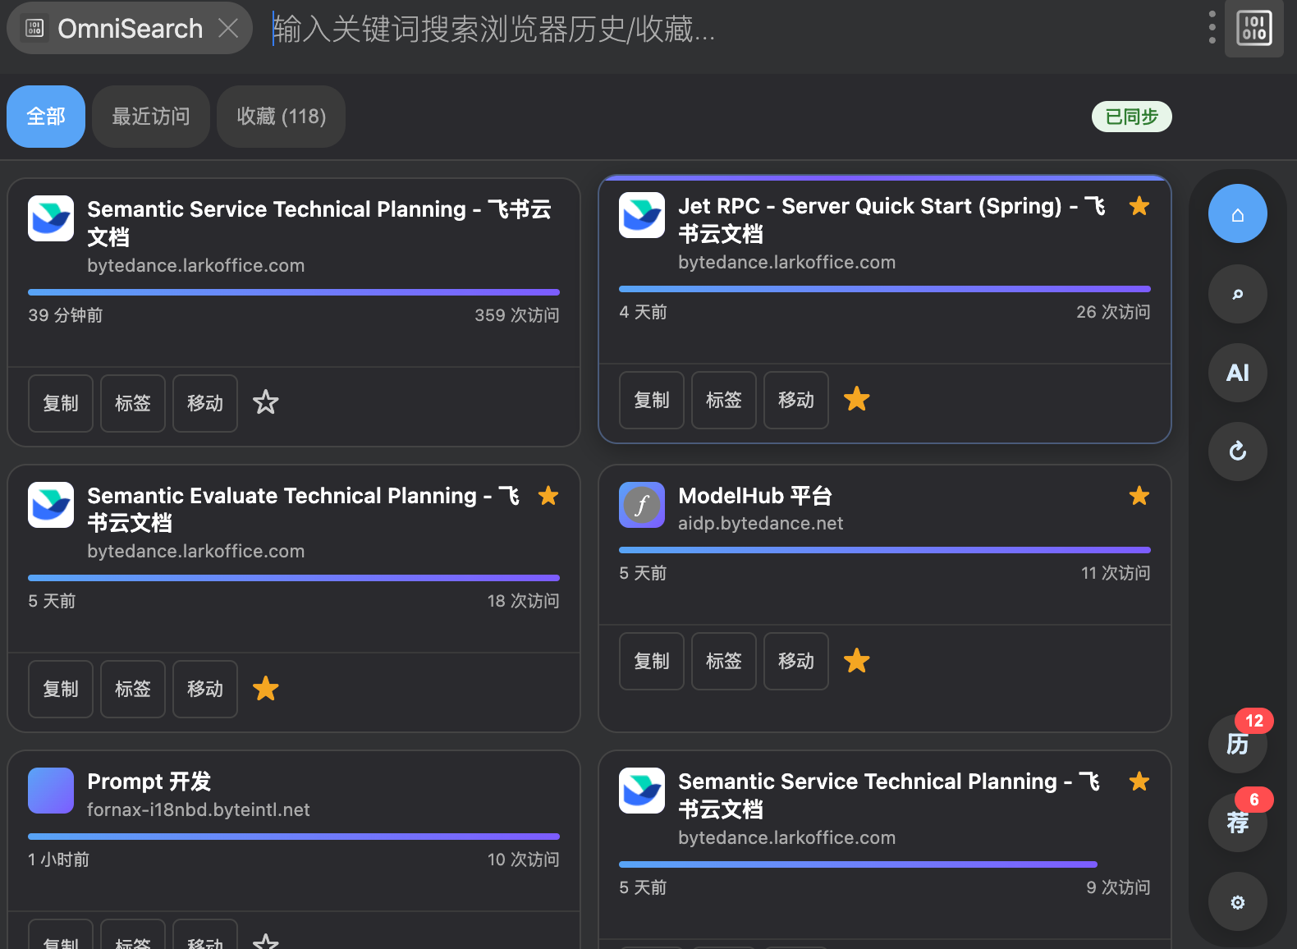This screenshot has height=949, width=1297.
Task: Click 复制 on Semantic Evaluate card
Action: point(61,689)
